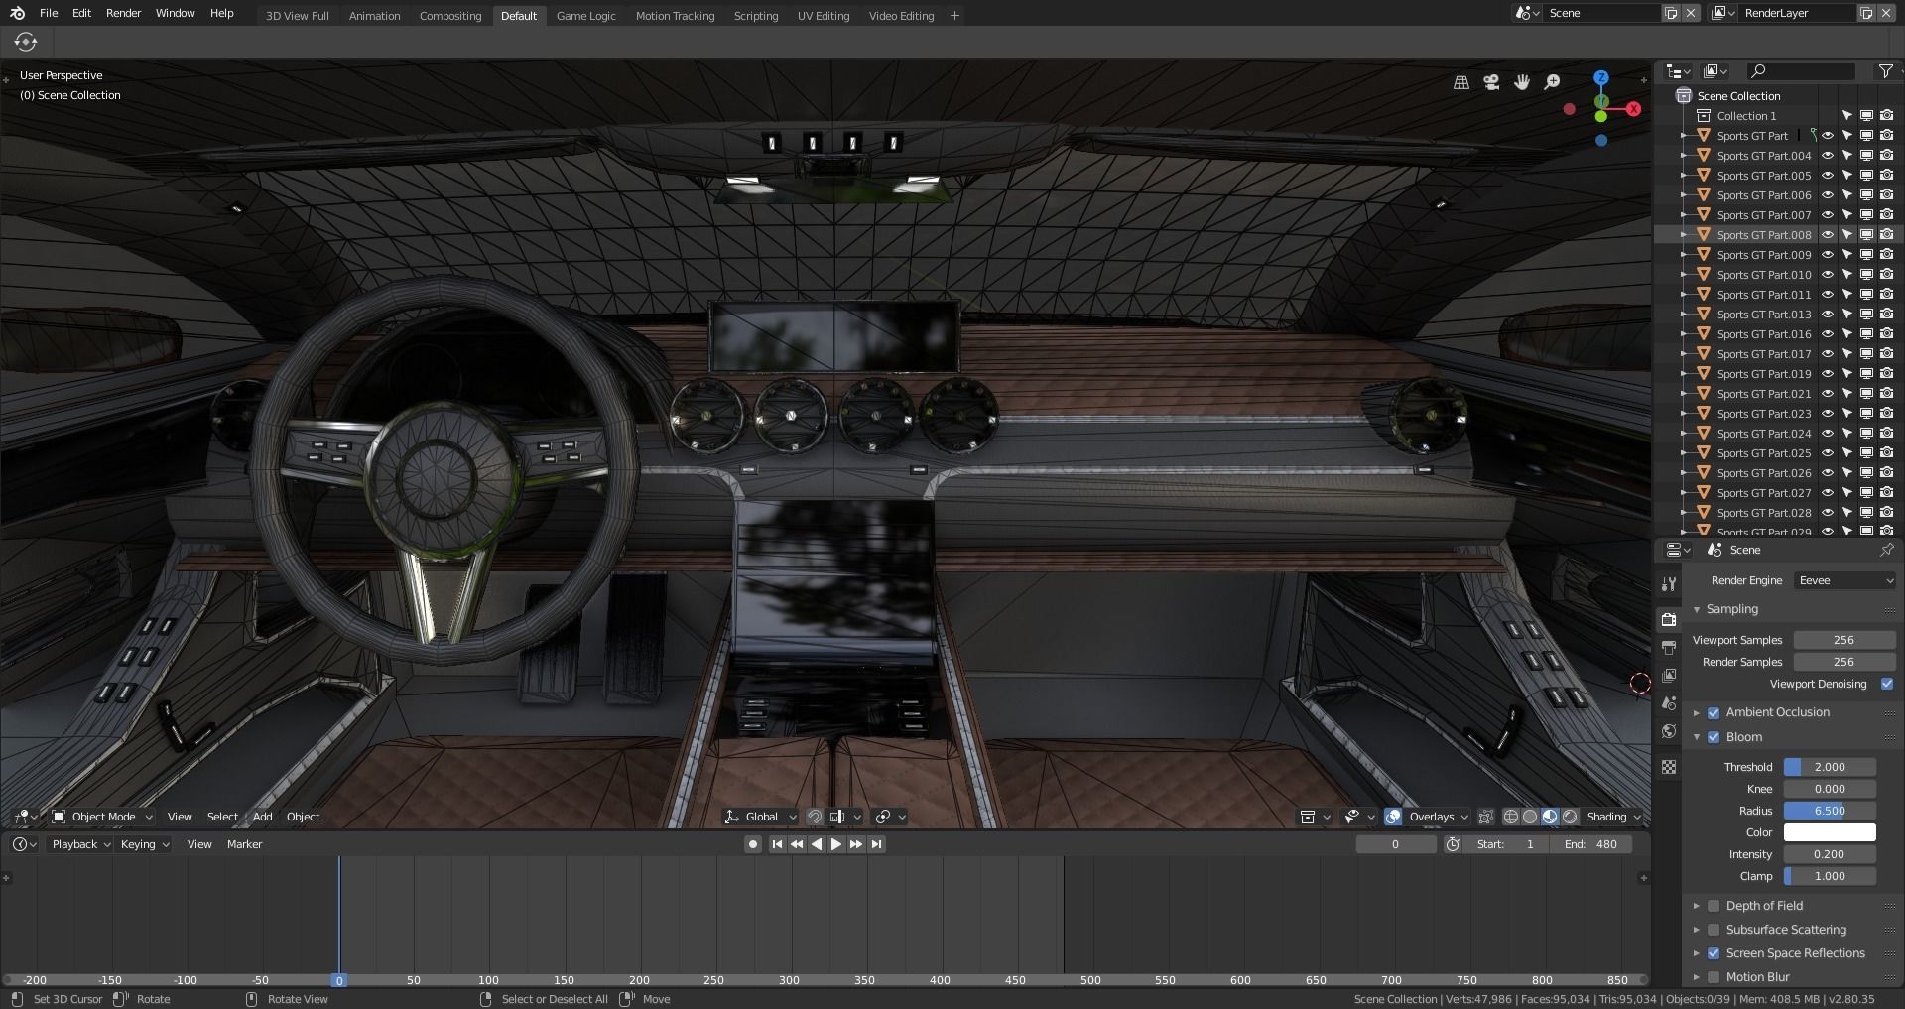Viewport: 1905px width, 1009px height.
Task: Click the Bloom Color white swatch
Action: [1830, 832]
